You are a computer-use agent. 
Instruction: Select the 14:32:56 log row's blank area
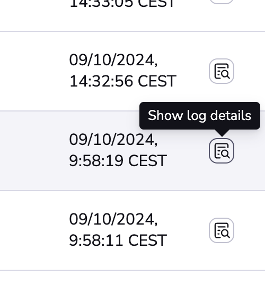pos(33,71)
